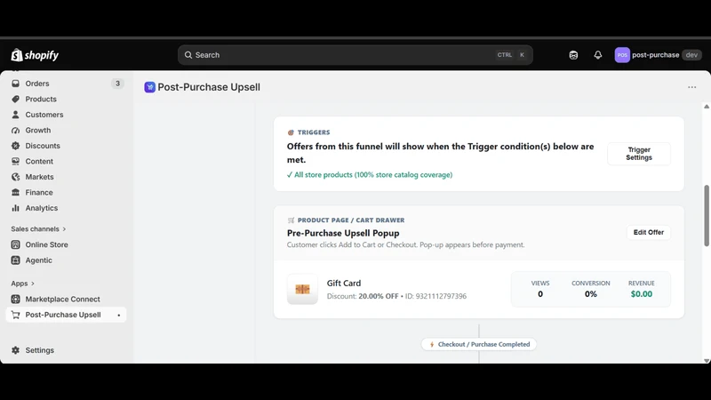Click the Gift Card offer name

coord(344,283)
